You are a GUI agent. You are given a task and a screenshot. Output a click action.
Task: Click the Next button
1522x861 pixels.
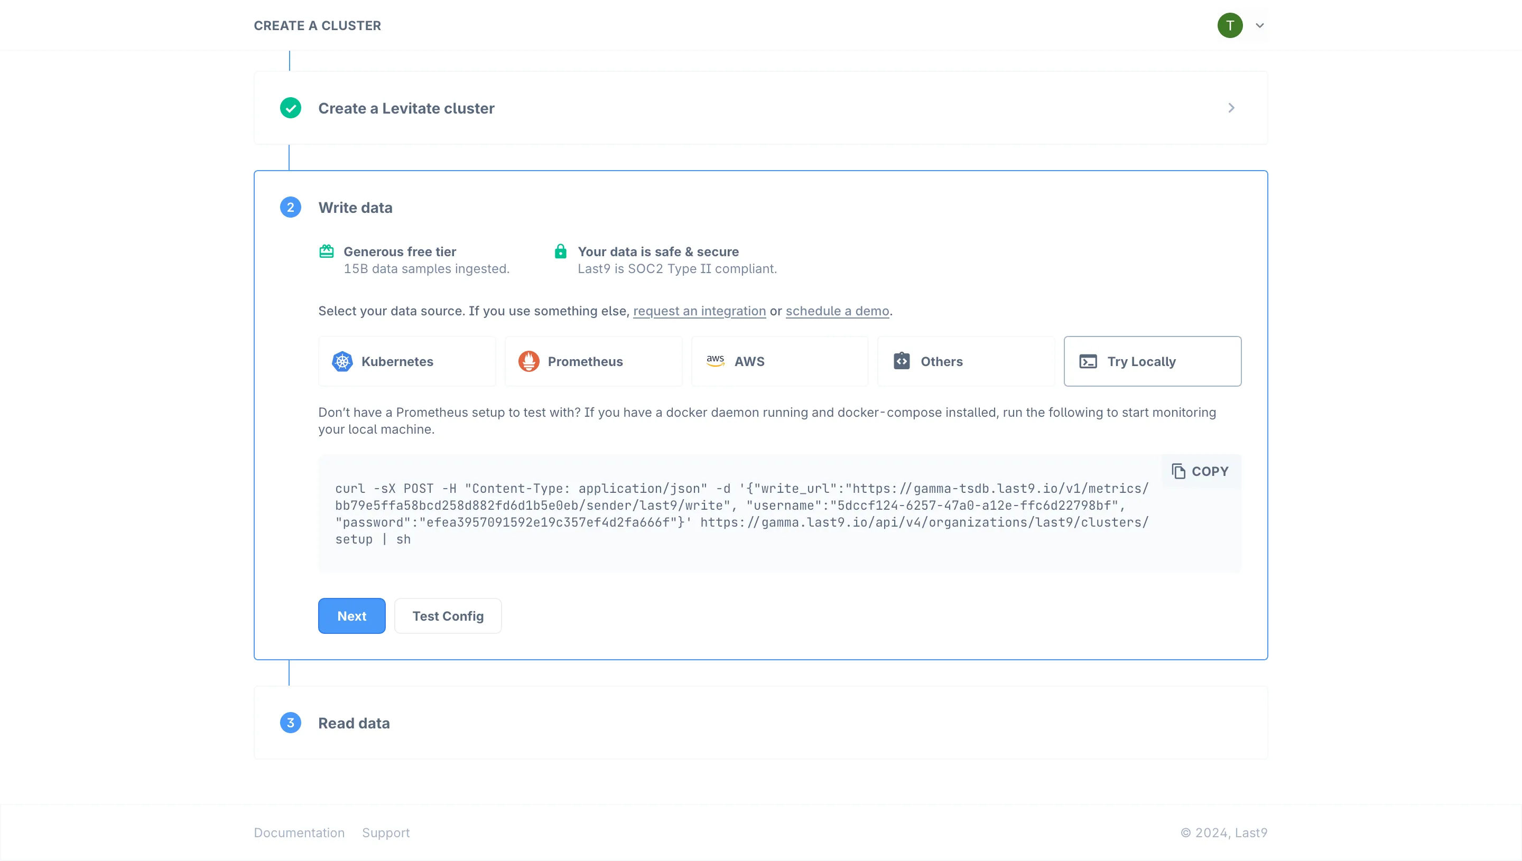pos(352,615)
